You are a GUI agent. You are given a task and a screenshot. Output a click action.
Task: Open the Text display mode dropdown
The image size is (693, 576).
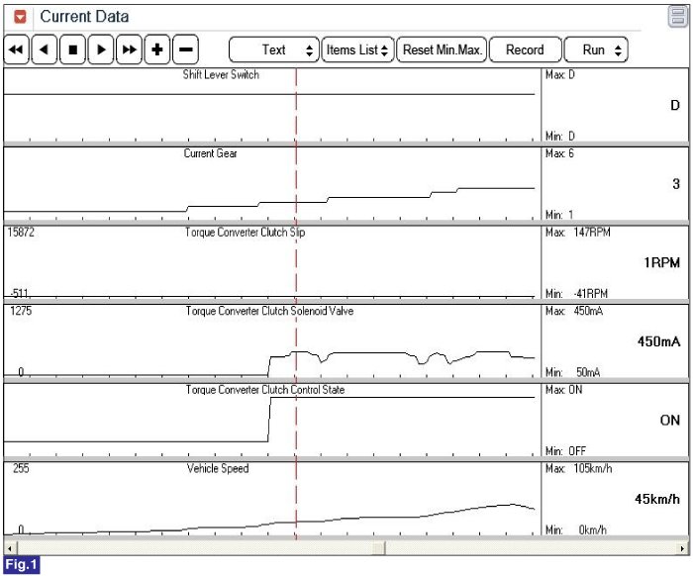click(274, 50)
